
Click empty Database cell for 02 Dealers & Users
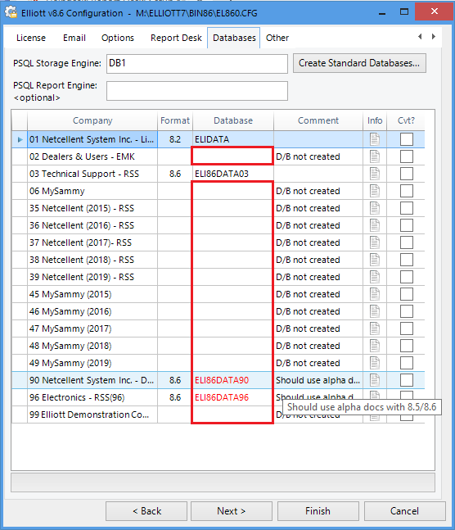(232, 156)
